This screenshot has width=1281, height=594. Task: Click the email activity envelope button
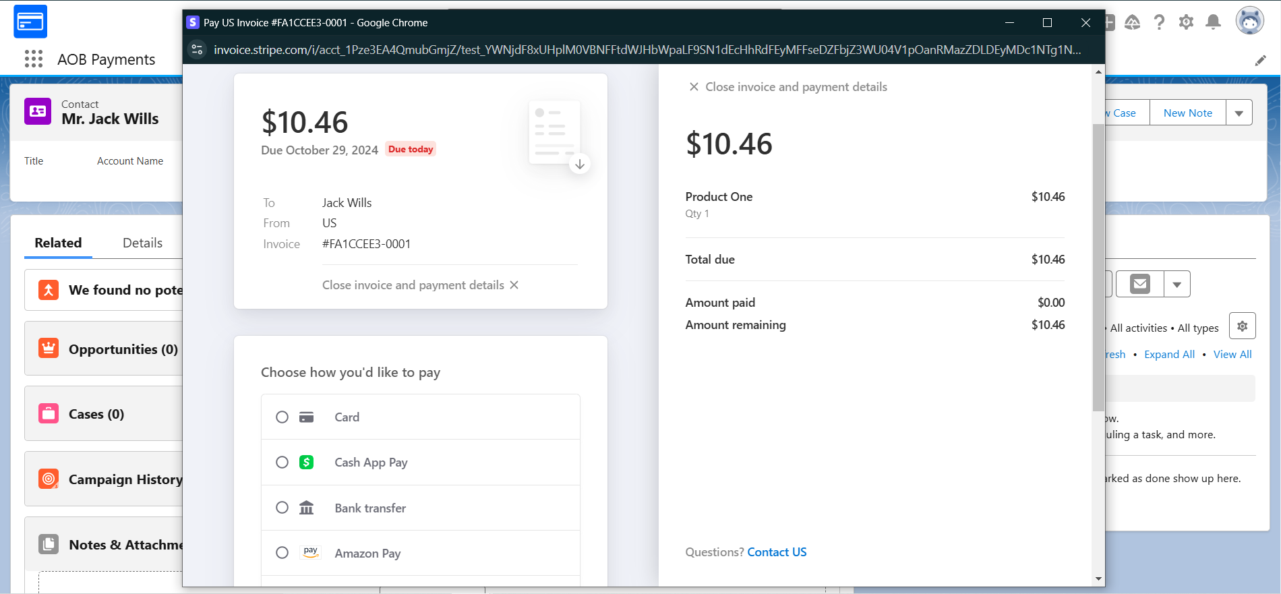pyautogui.click(x=1140, y=284)
